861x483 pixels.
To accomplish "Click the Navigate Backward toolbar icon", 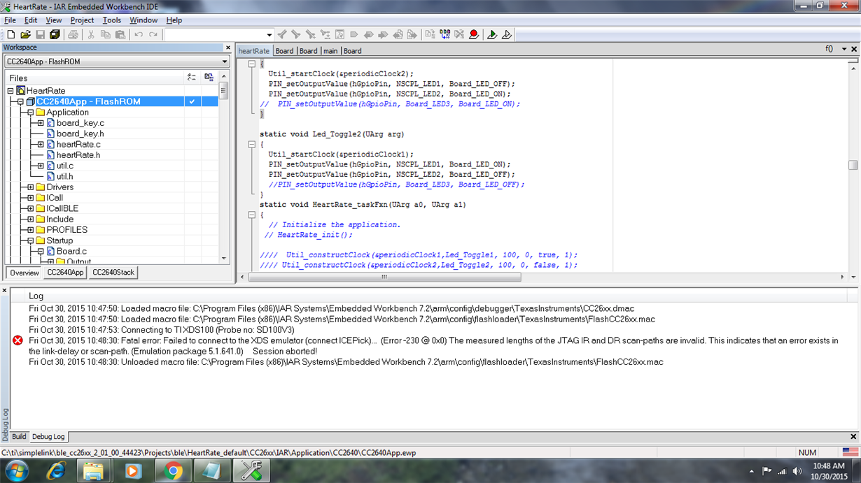I will [398, 34].
